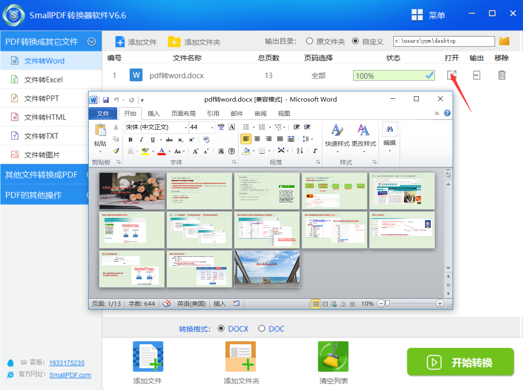Select the 自定义 output radio option

coord(355,41)
